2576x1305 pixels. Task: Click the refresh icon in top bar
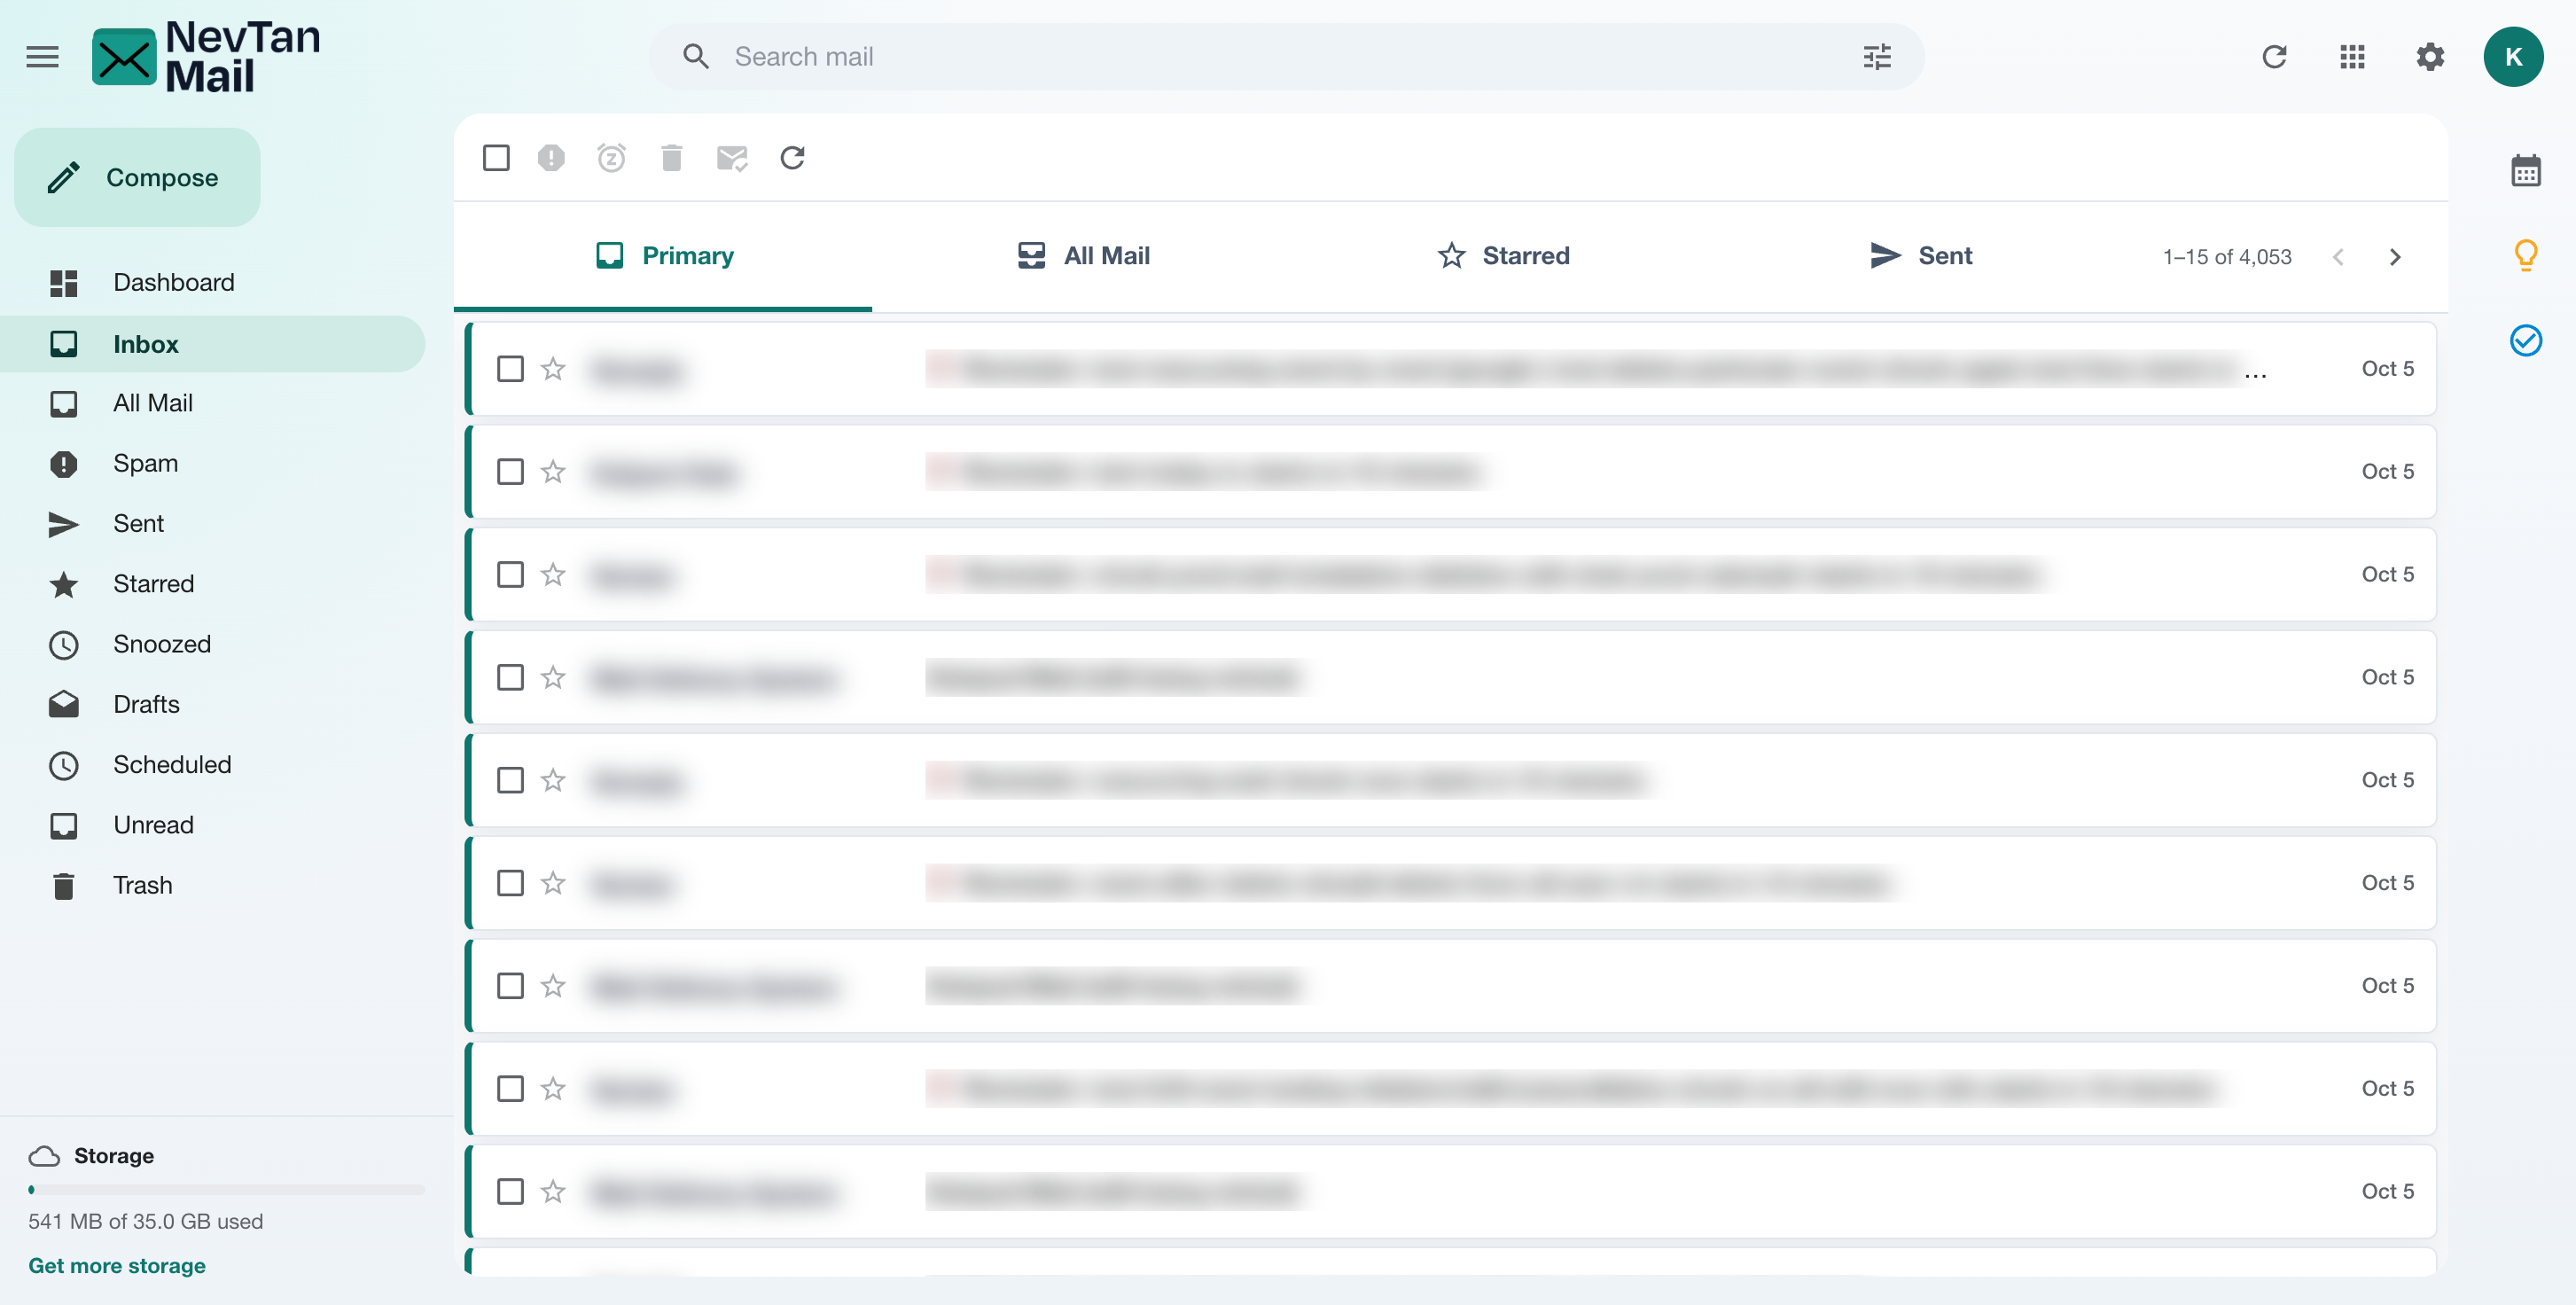click(2274, 57)
